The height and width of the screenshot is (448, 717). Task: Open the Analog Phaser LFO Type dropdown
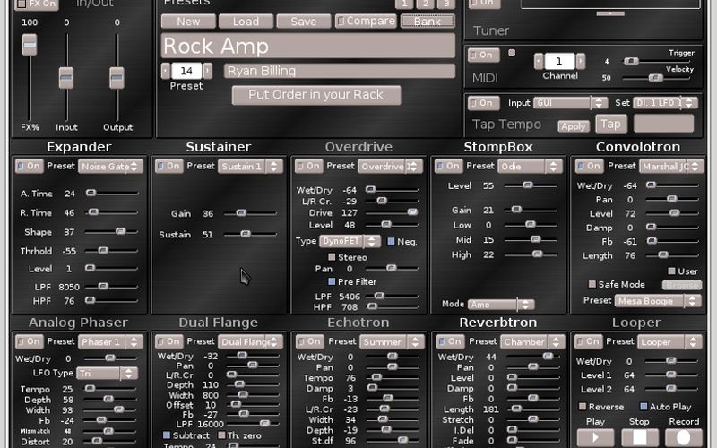tap(107, 374)
